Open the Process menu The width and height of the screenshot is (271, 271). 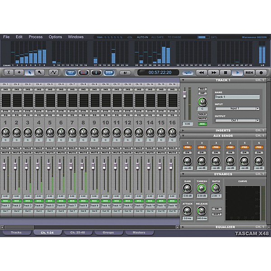[35, 37]
